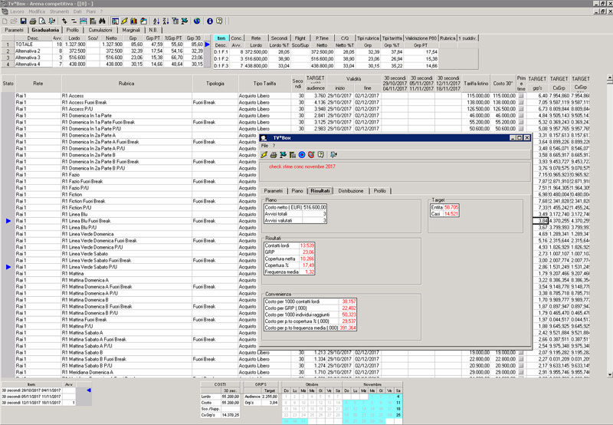Select the Alternativa 3 row
Screen dimensions: 613x425
pyautogui.click(x=28, y=57)
